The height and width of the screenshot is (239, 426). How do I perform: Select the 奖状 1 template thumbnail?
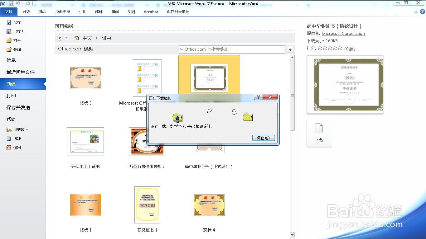pyautogui.click(x=86, y=205)
